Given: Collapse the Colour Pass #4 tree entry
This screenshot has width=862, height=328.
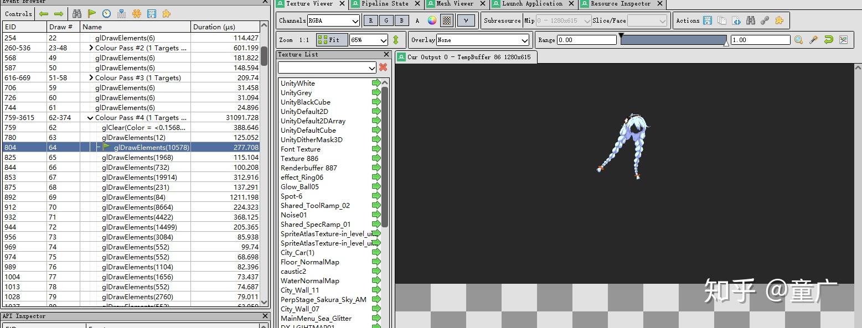Looking at the screenshot, I should [x=90, y=117].
